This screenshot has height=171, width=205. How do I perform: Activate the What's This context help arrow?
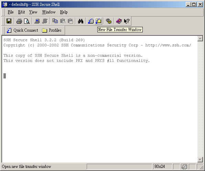(x=127, y=21)
